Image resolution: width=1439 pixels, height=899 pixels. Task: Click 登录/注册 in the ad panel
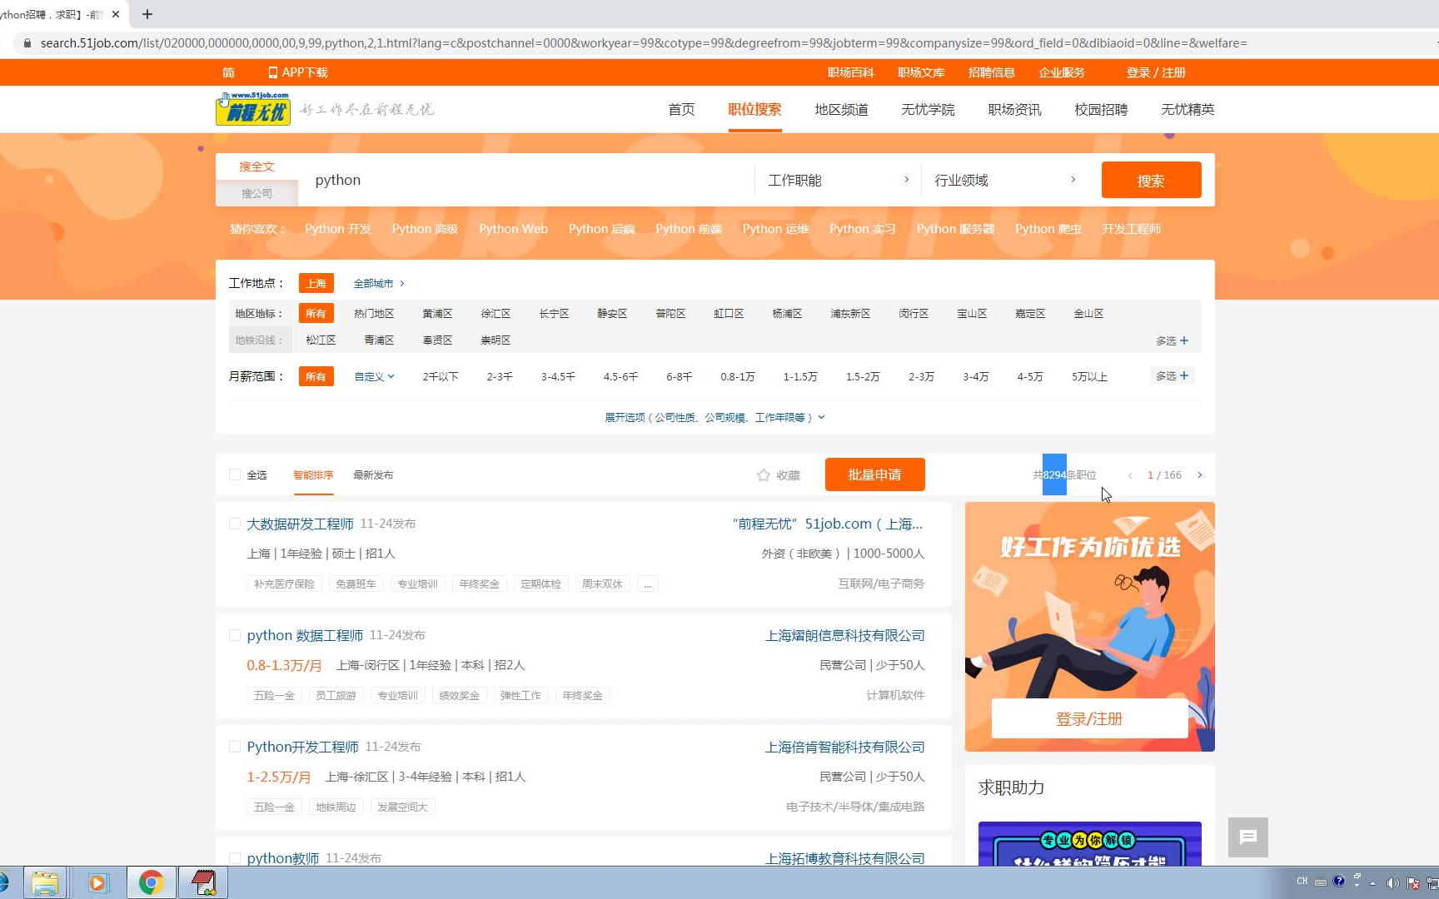(x=1089, y=718)
